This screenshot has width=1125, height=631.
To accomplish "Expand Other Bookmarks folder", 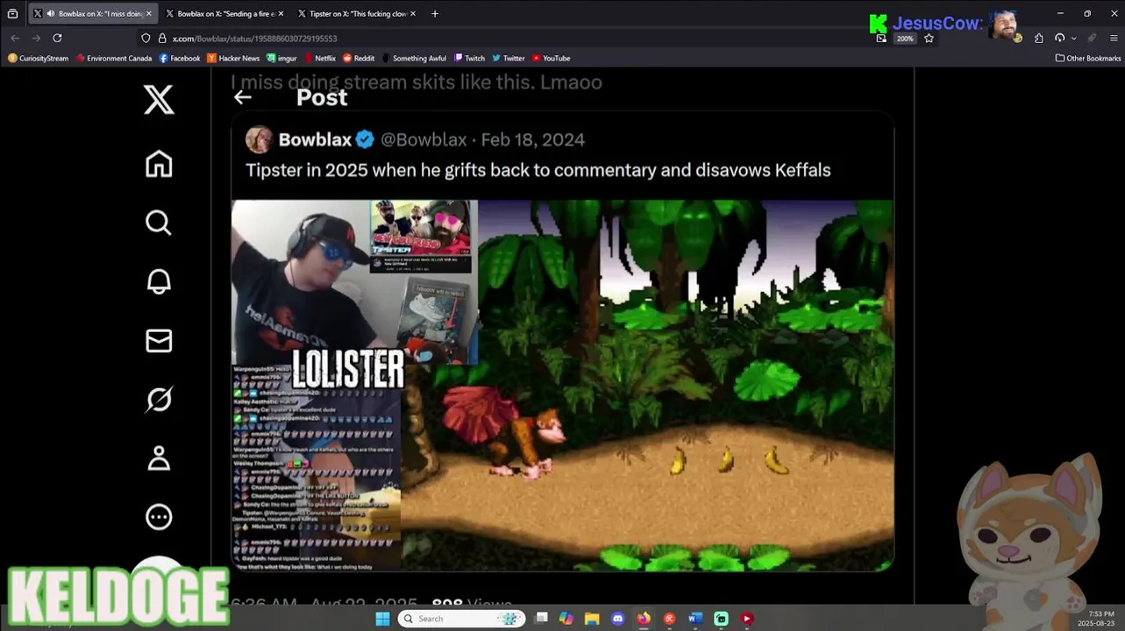I will point(1088,59).
